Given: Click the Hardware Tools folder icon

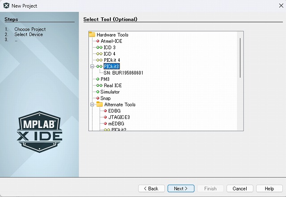Looking at the screenshot, I should point(93,34).
